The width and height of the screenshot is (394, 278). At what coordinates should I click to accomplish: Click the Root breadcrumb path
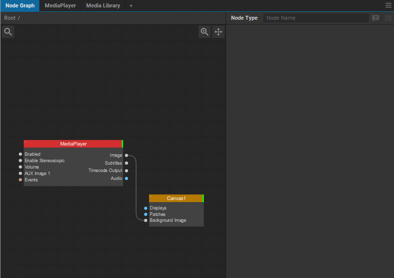tap(10, 18)
